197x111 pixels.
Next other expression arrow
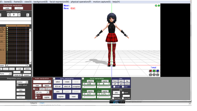pos(109,94)
